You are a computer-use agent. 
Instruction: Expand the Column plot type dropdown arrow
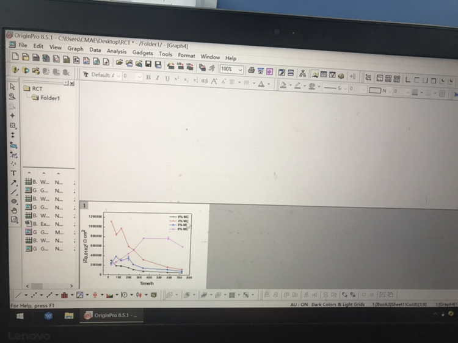click(x=72, y=295)
